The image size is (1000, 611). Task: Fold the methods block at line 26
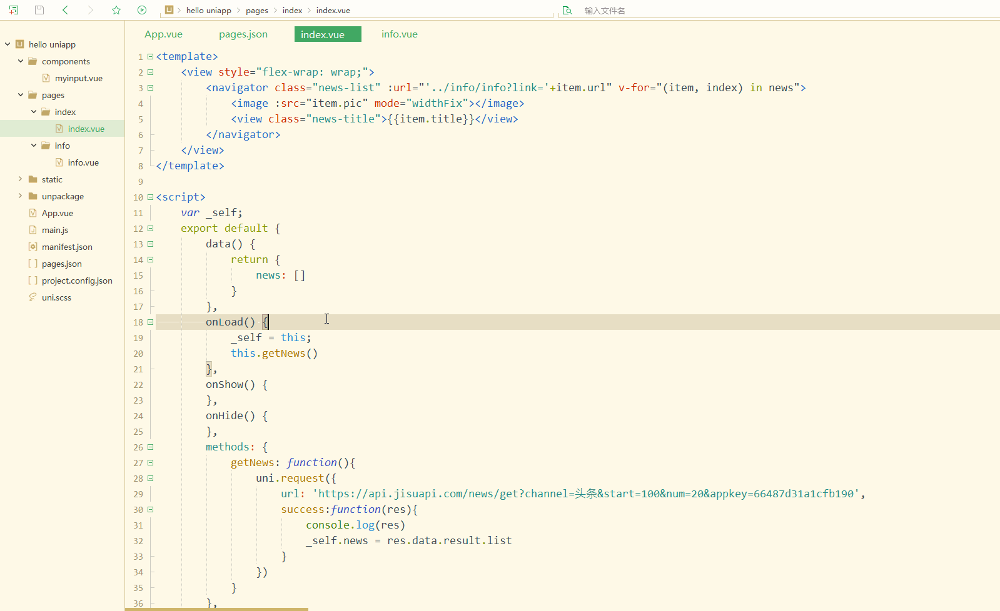click(x=150, y=447)
